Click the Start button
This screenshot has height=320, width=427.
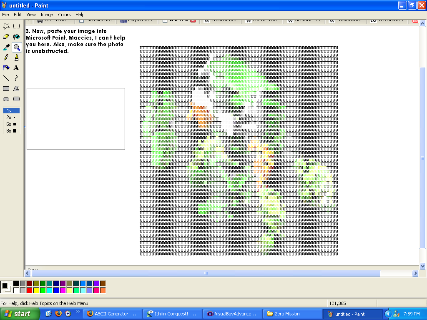coord(20,314)
